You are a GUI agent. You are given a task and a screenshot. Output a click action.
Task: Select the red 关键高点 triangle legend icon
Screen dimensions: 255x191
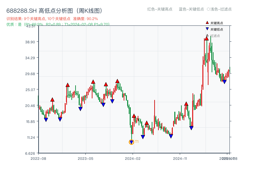(207, 23)
